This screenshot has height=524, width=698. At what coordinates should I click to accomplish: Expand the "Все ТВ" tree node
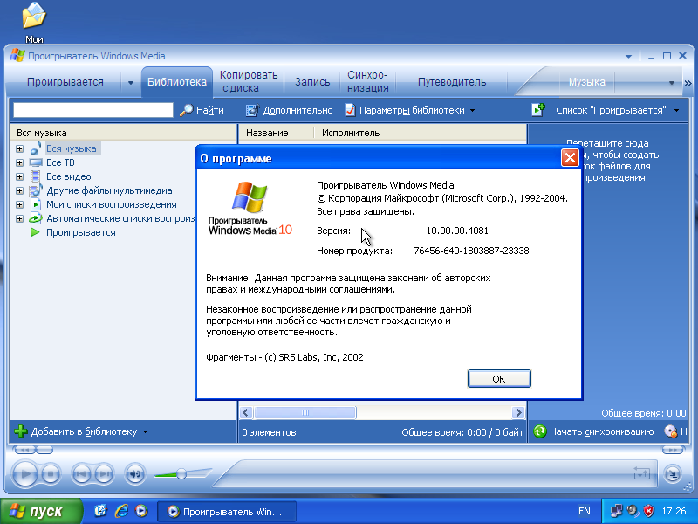[x=19, y=162]
